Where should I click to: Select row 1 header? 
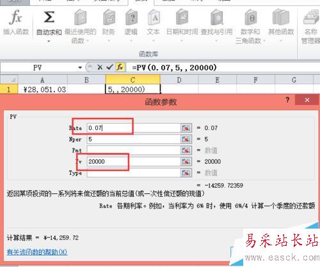click(x=9, y=90)
